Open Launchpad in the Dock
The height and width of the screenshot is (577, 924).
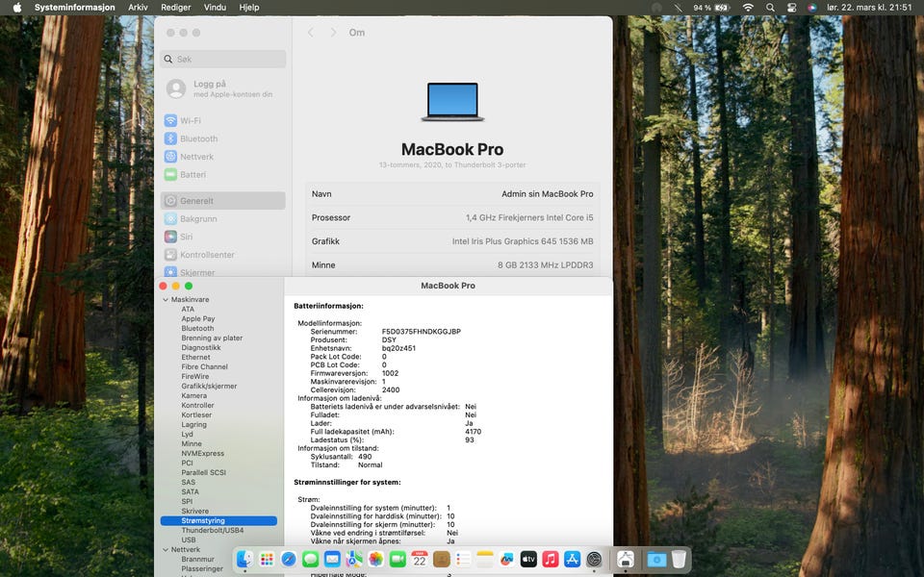[267, 559]
